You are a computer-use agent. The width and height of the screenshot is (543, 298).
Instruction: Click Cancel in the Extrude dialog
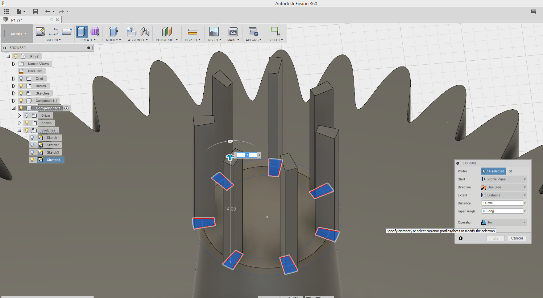pos(517,238)
